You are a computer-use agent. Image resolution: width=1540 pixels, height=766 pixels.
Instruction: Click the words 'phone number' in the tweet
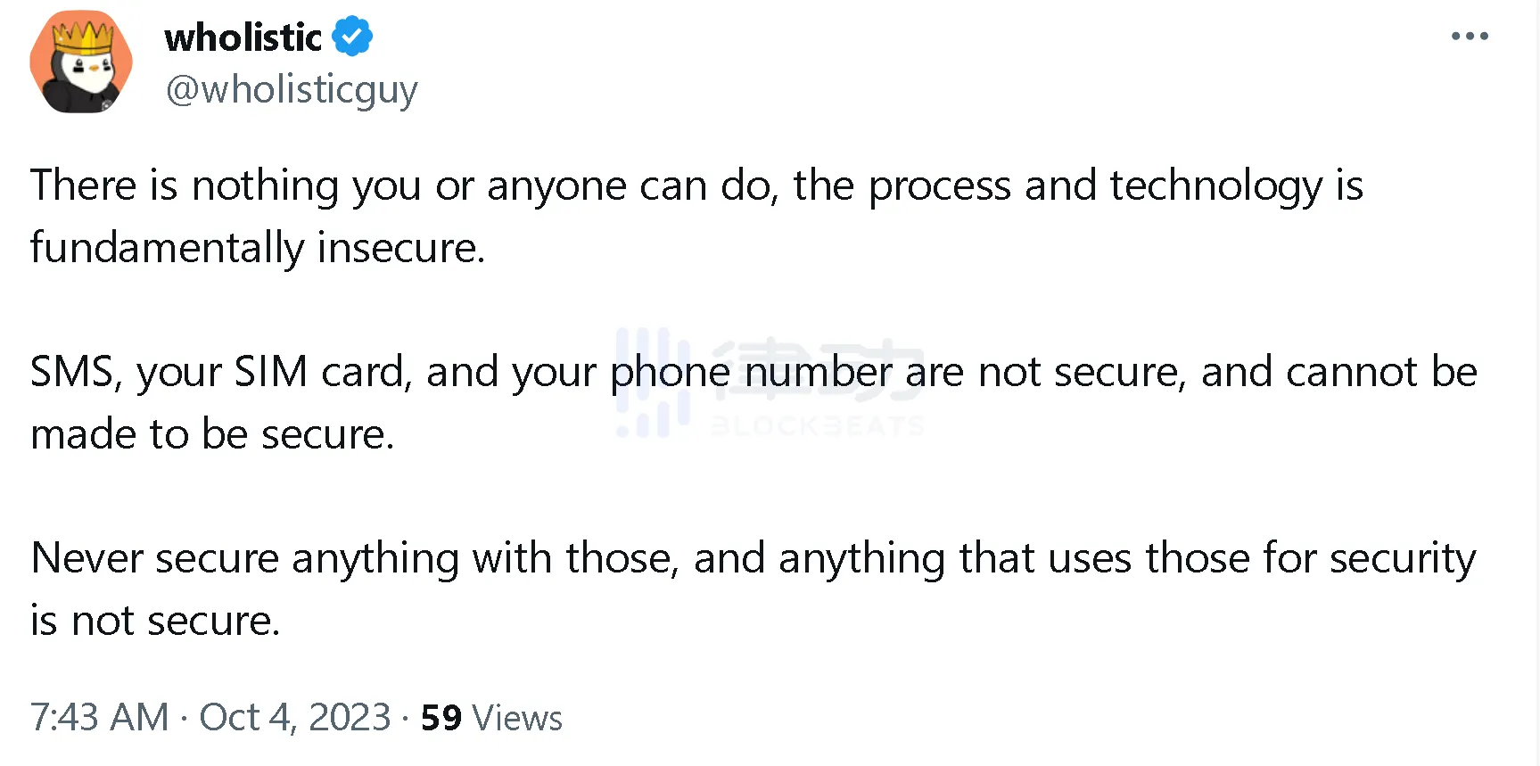(751, 372)
